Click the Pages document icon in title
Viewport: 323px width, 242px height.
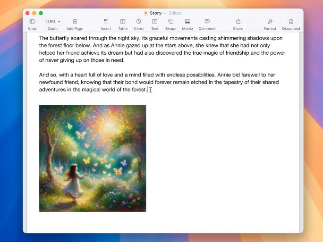click(145, 13)
